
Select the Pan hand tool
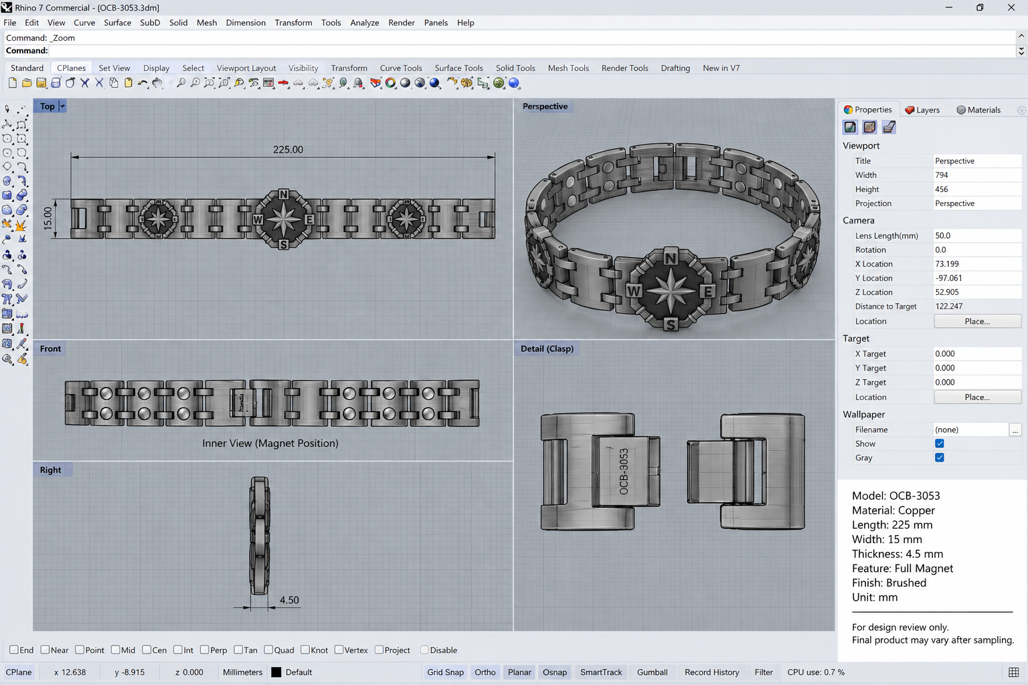pos(157,83)
